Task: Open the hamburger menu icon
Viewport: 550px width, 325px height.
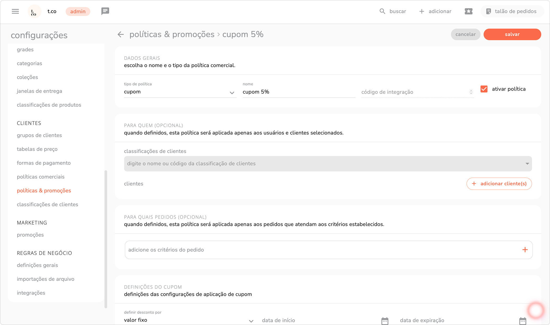Action: pyautogui.click(x=15, y=11)
